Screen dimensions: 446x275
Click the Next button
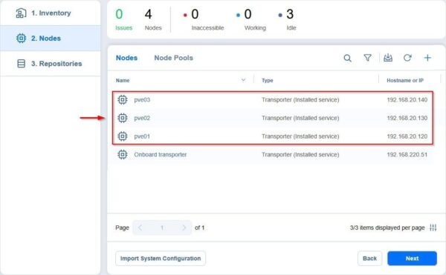coord(412,258)
